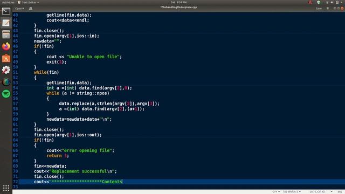Open the volume indicator in the top bar
Screen dimensions: 345x194
pos(332,2)
